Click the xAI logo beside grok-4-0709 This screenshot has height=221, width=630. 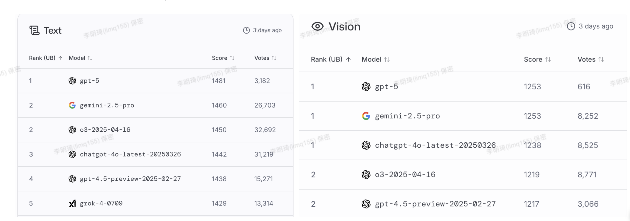click(x=72, y=203)
